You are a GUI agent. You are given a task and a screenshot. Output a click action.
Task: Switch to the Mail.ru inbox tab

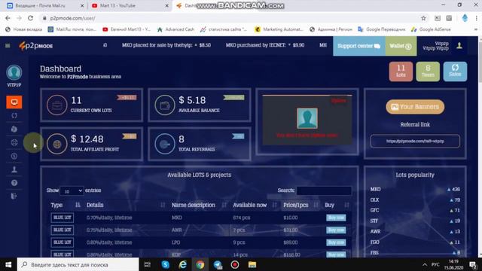(44, 5)
